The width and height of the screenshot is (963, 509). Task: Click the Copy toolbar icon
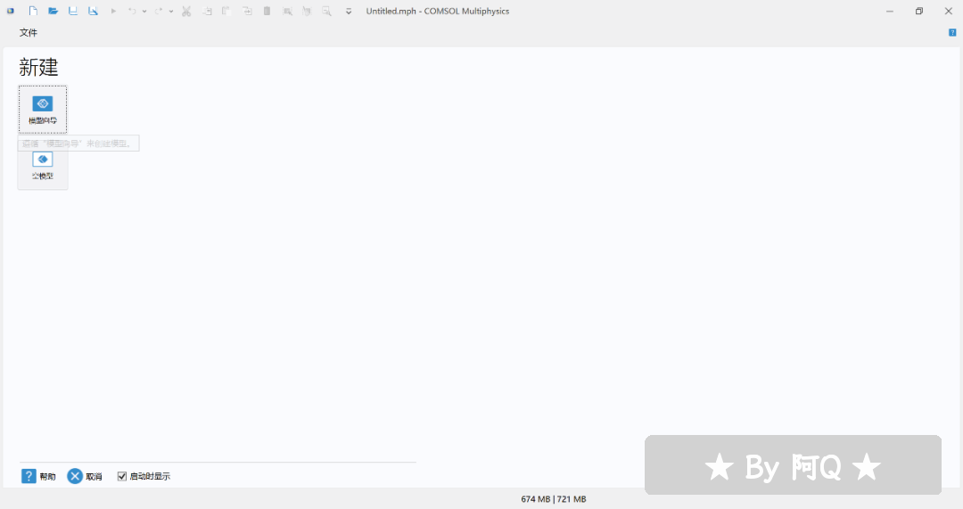tap(208, 11)
